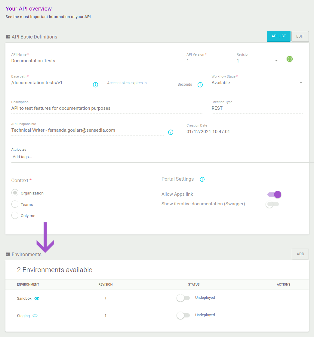Select the Teams context radio button
314x337 pixels.
(15, 204)
